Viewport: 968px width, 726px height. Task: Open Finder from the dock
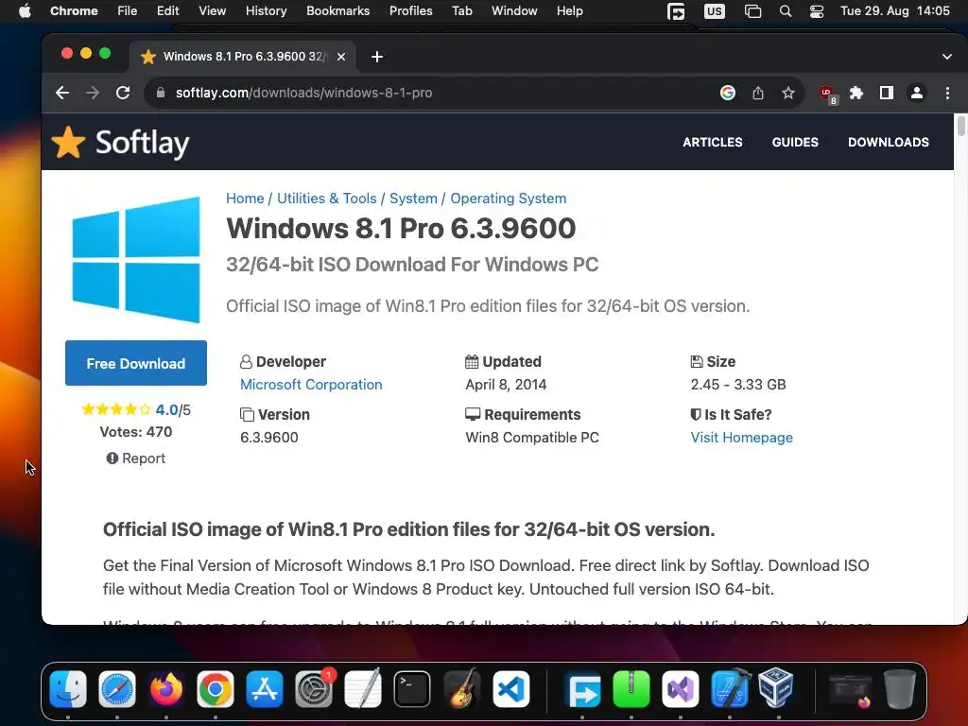pyautogui.click(x=68, y=689)
